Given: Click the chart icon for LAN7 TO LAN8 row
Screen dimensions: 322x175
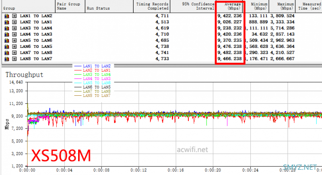Looking at the screenshot, I should 7,53.
